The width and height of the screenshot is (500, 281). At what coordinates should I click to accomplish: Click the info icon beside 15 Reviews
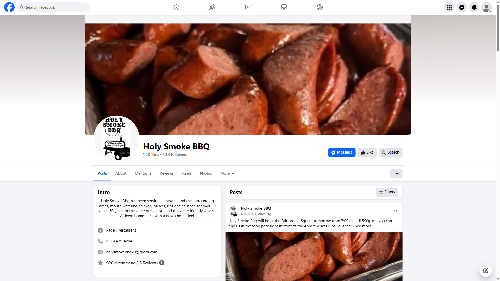(x=162, y=263)
